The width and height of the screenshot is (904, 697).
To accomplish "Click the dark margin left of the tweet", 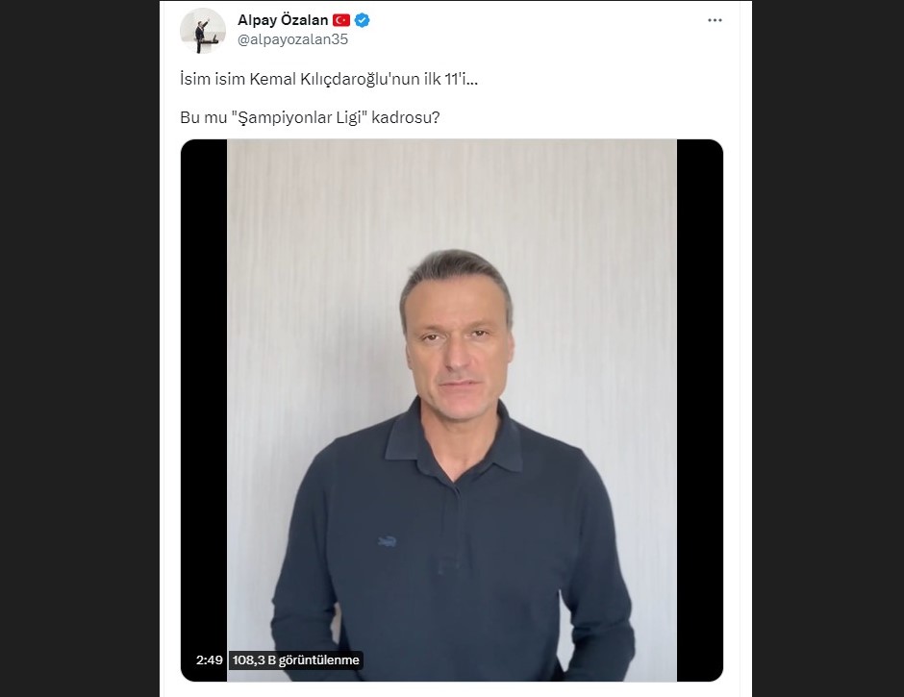I will coord(80,348).
